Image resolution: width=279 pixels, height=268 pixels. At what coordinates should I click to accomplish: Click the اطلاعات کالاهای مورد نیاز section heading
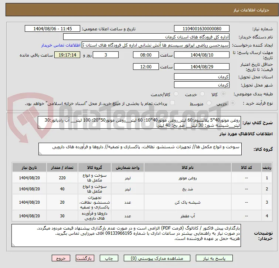pyautogui.click(x=246, y=134)
